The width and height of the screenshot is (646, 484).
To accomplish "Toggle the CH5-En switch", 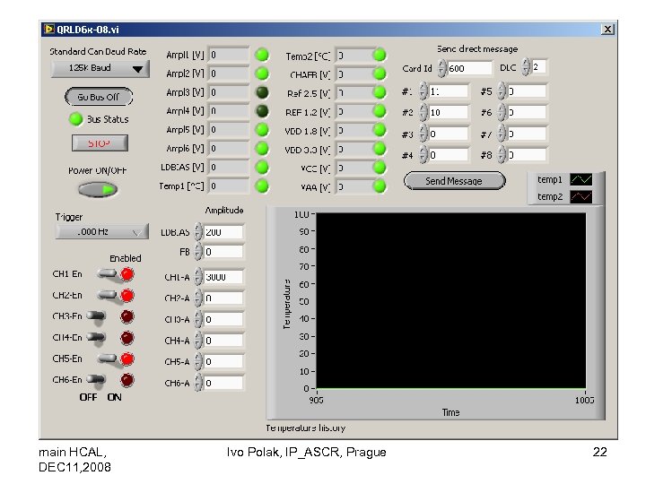I will [108, 359].
